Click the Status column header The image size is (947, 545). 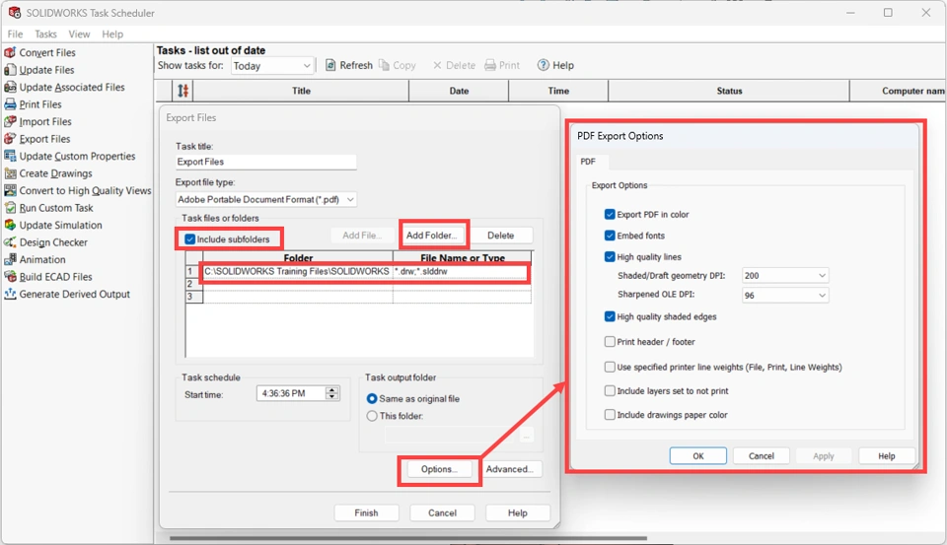click(x=729, y=91)
